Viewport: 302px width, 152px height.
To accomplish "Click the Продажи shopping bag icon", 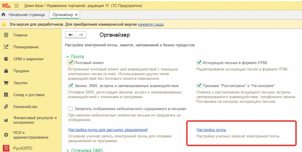I will (6, 71).
